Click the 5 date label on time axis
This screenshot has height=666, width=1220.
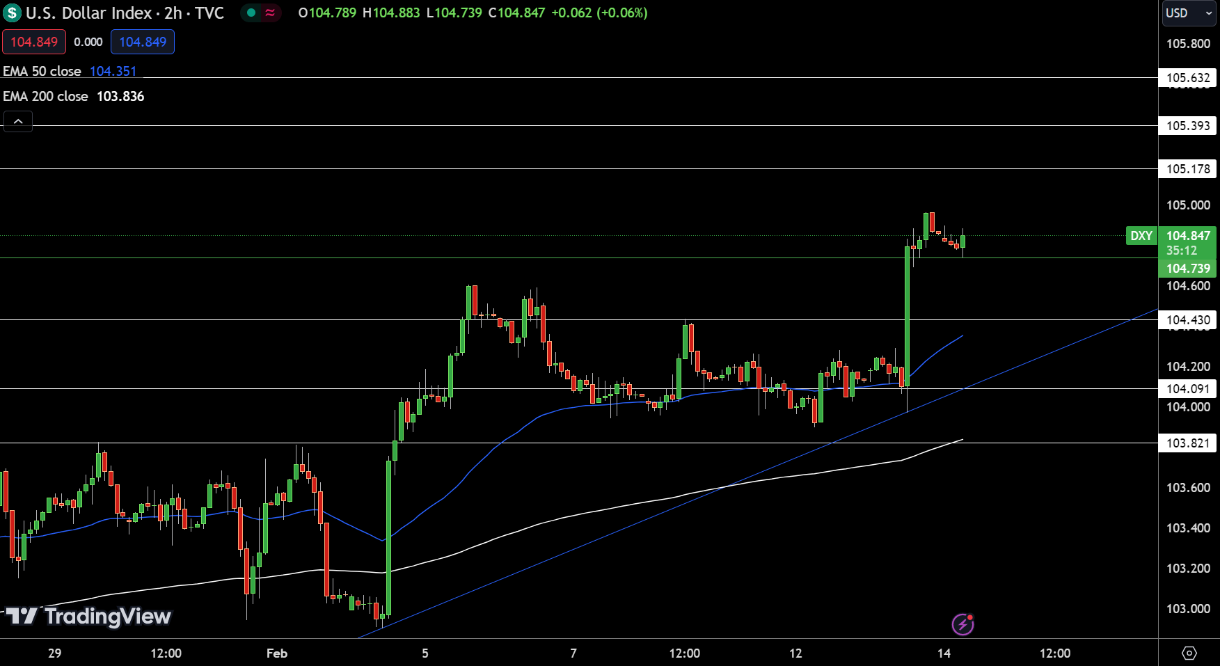pyautogui.click(x=425, y=653)
